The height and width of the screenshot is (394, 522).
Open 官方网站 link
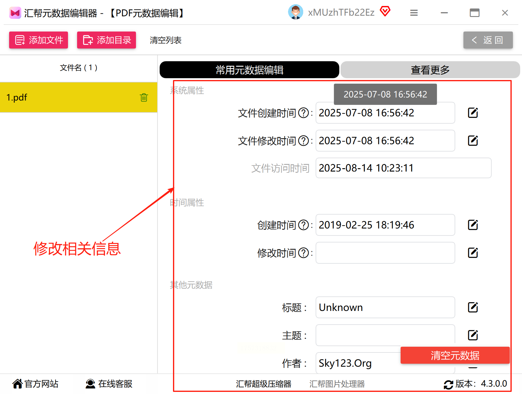click(x=35, y=384)
